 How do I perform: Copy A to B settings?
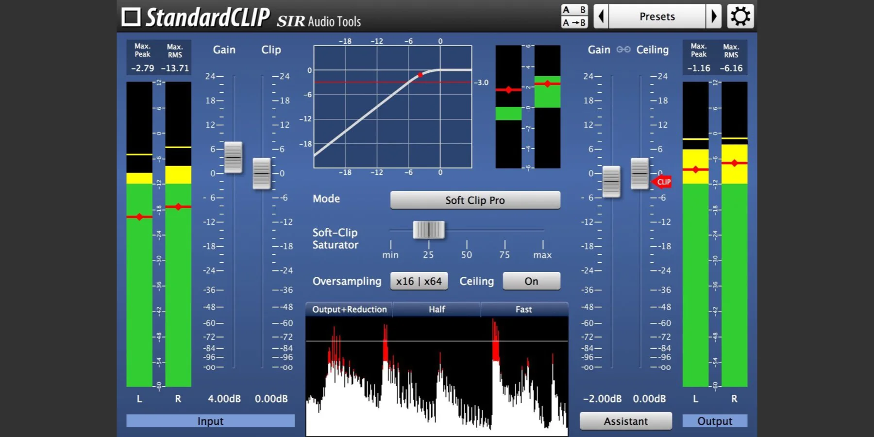574,22
